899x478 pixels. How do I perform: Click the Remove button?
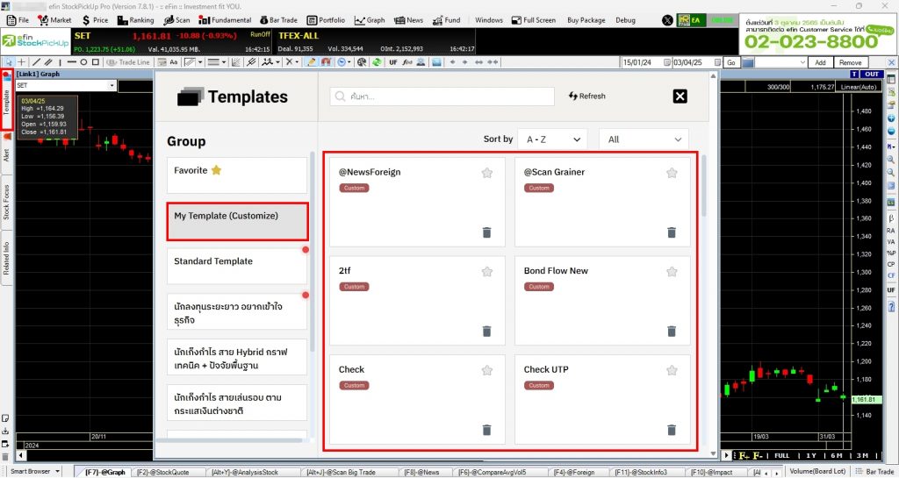[850, 62]
